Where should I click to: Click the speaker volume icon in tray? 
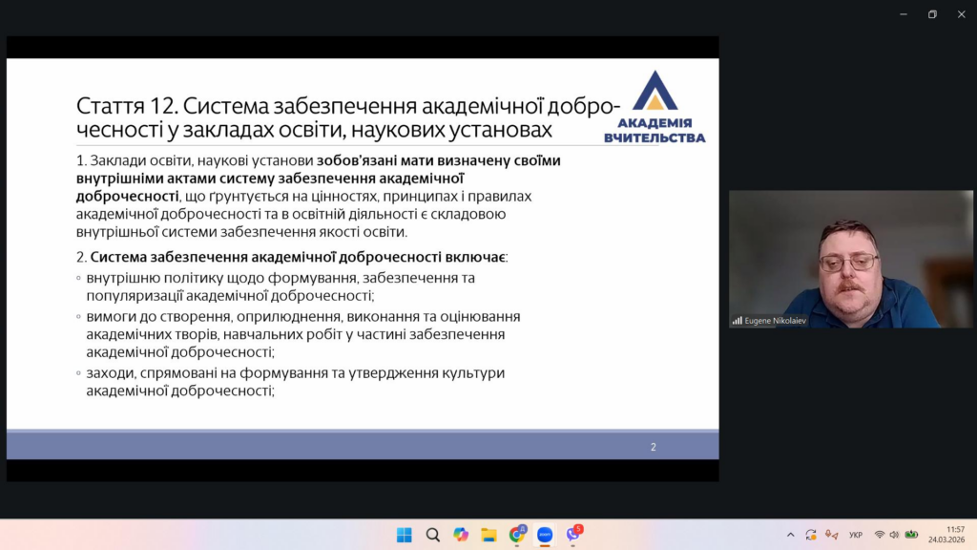(895, 535)
